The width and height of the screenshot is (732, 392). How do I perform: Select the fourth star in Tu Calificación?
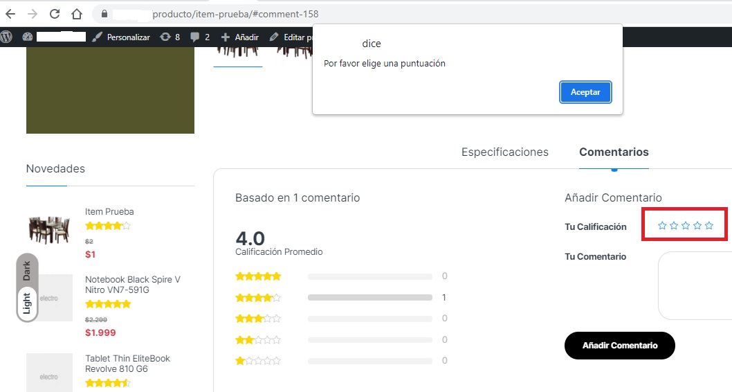click(x=697, y=226)
